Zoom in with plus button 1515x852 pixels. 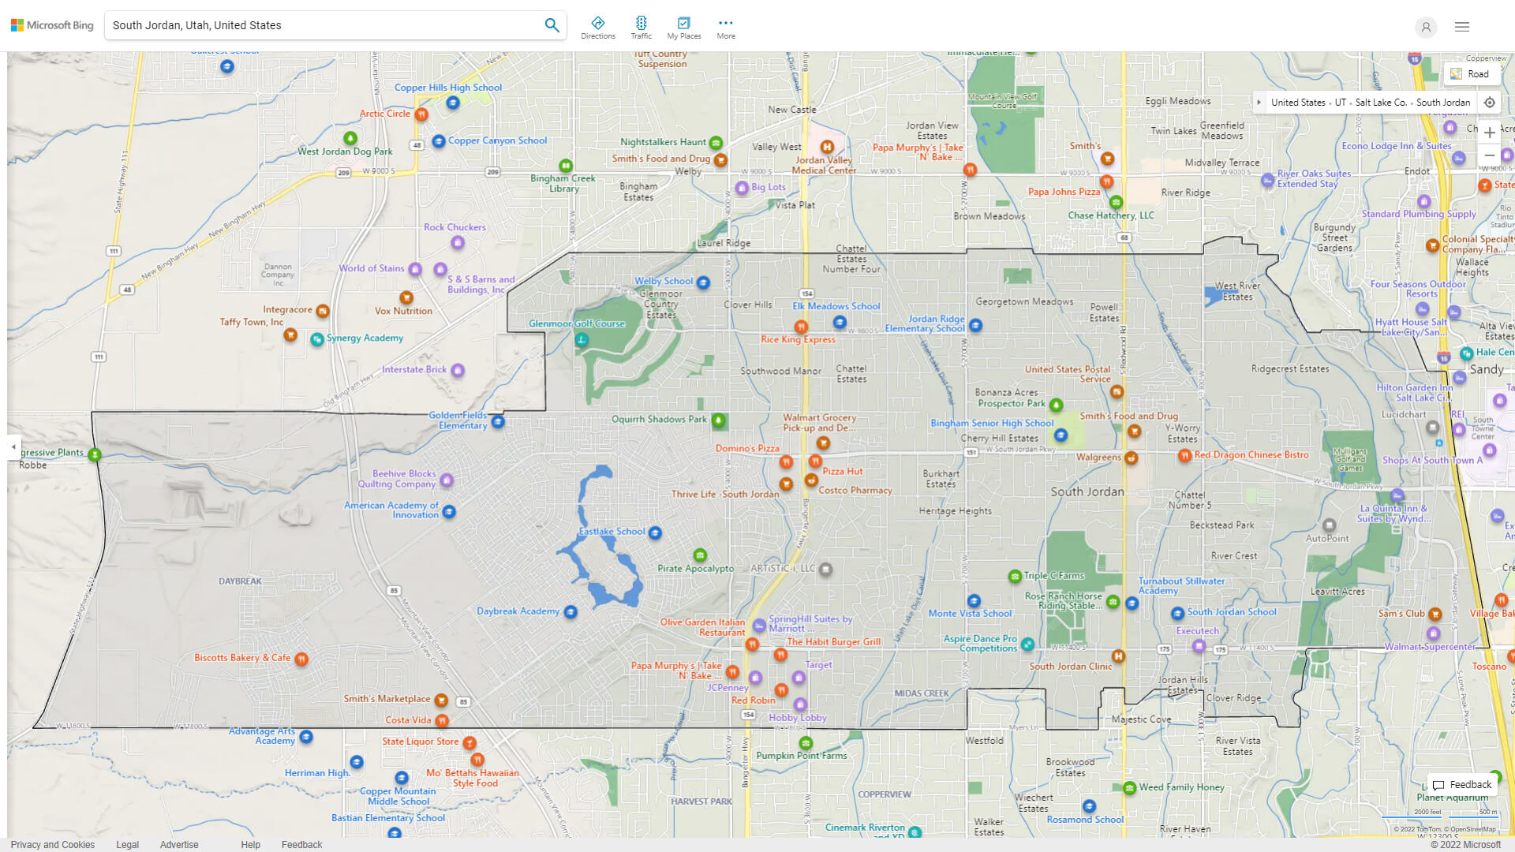[x=1489, y=133]
